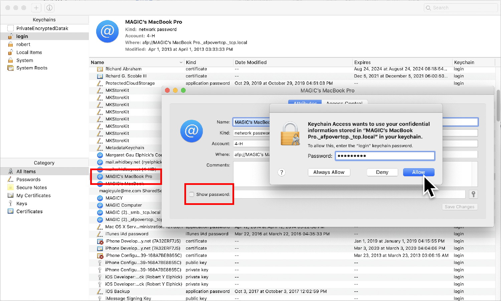501x301 pixels.
Task: Select the My Certificates category
Action: 44,196
